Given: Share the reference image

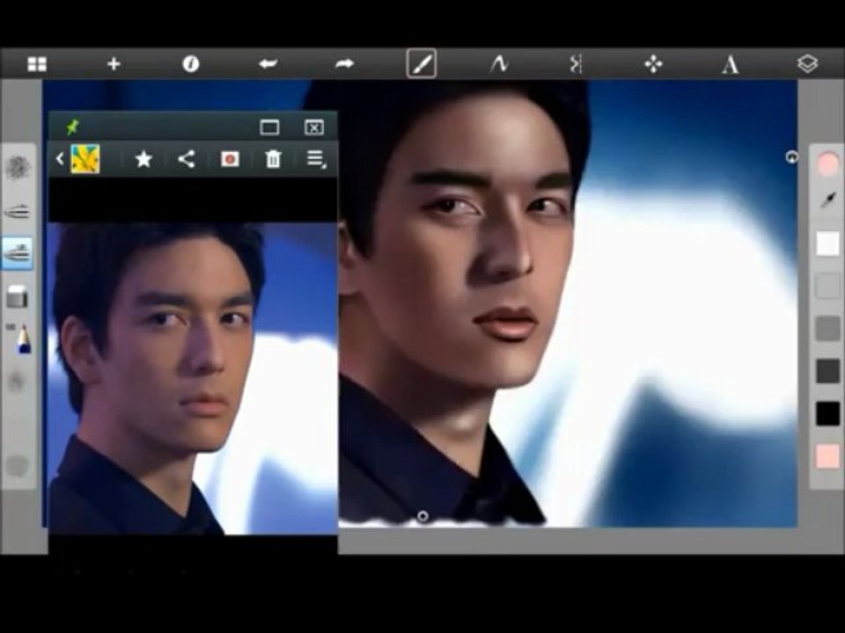Looking at the screenshot, I should (187, 159).
